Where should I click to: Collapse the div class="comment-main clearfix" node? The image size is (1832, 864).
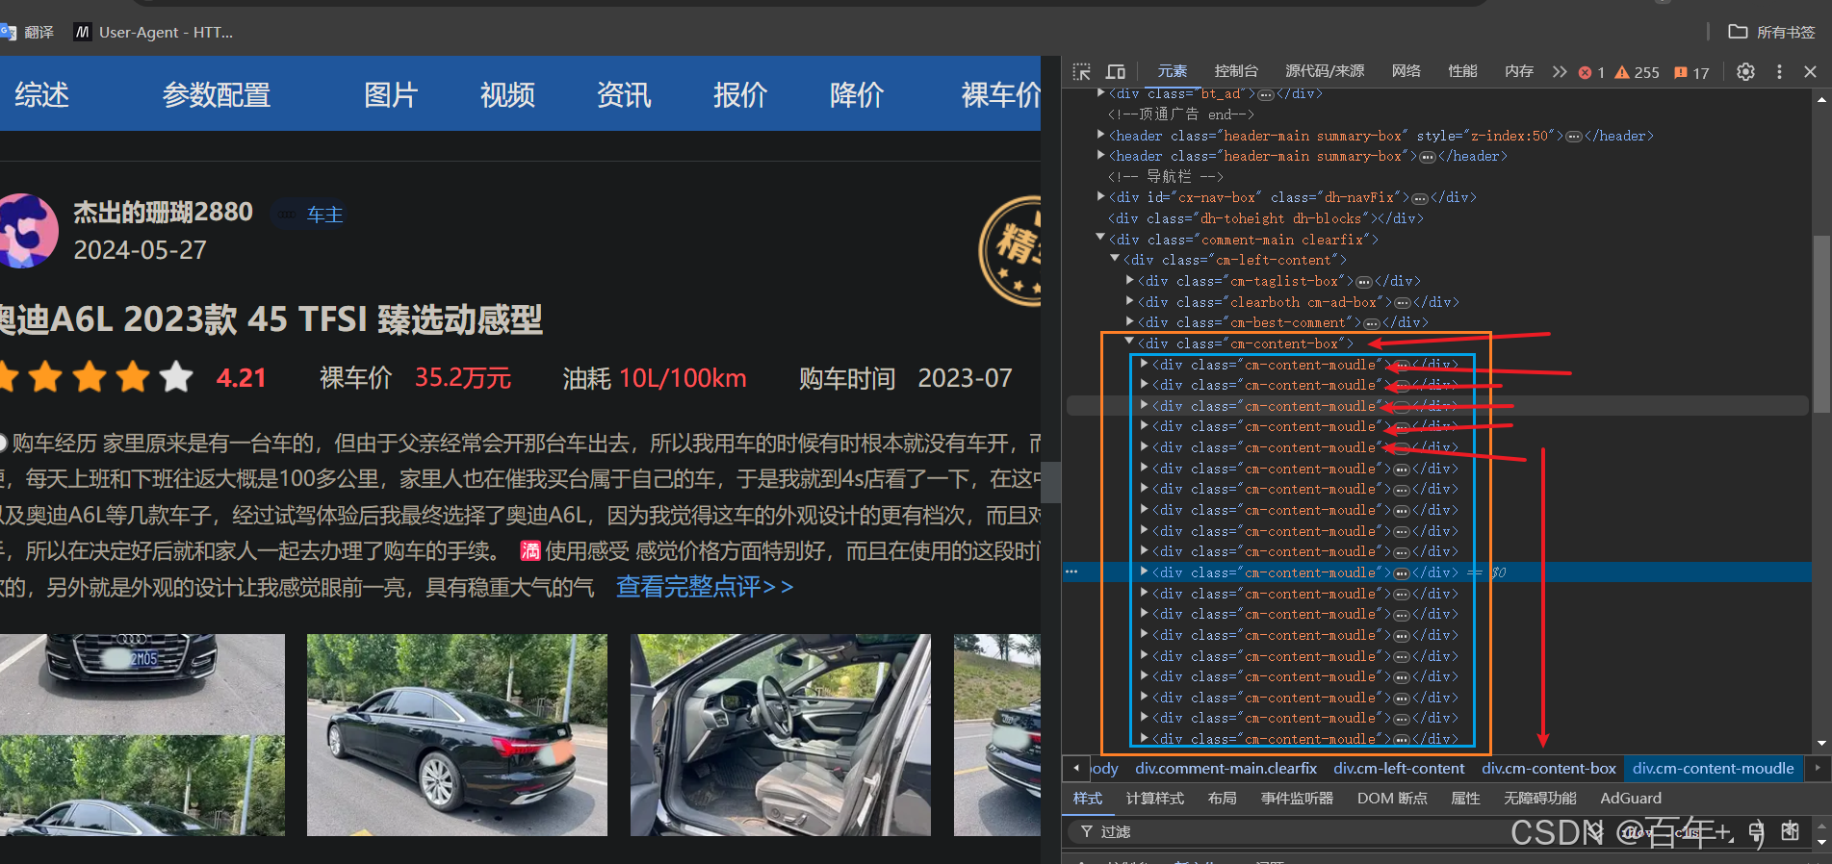click(1100, 239)
